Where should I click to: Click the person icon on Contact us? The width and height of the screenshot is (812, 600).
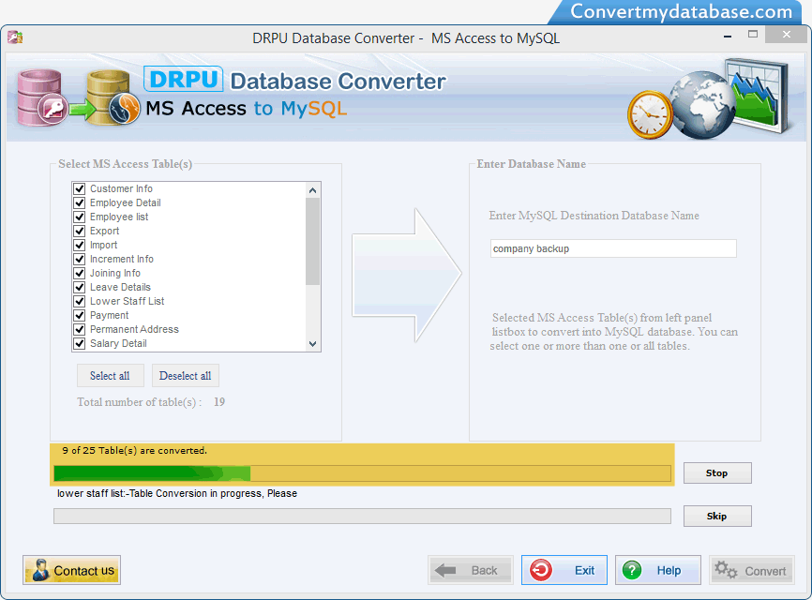point(40,570)
